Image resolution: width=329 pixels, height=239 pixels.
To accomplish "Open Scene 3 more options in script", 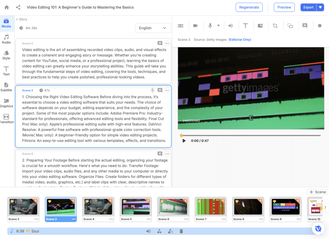I will pos(167,90).
